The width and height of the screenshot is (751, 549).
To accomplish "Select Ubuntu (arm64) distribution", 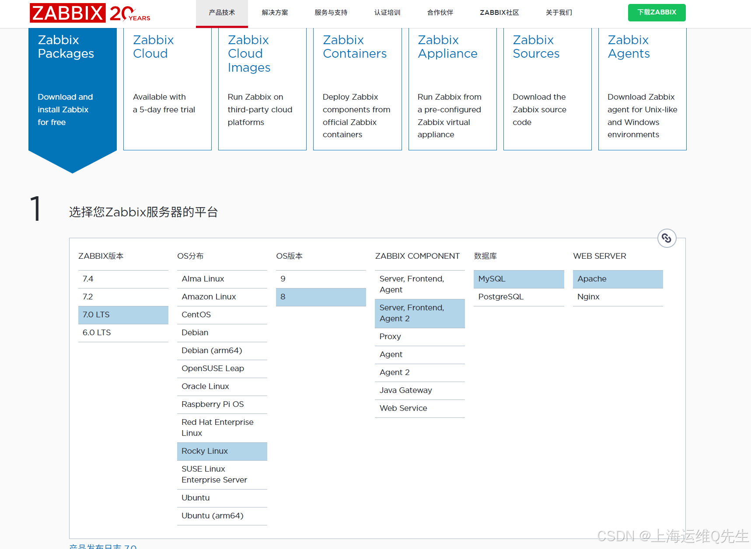I will click(222, 516).
